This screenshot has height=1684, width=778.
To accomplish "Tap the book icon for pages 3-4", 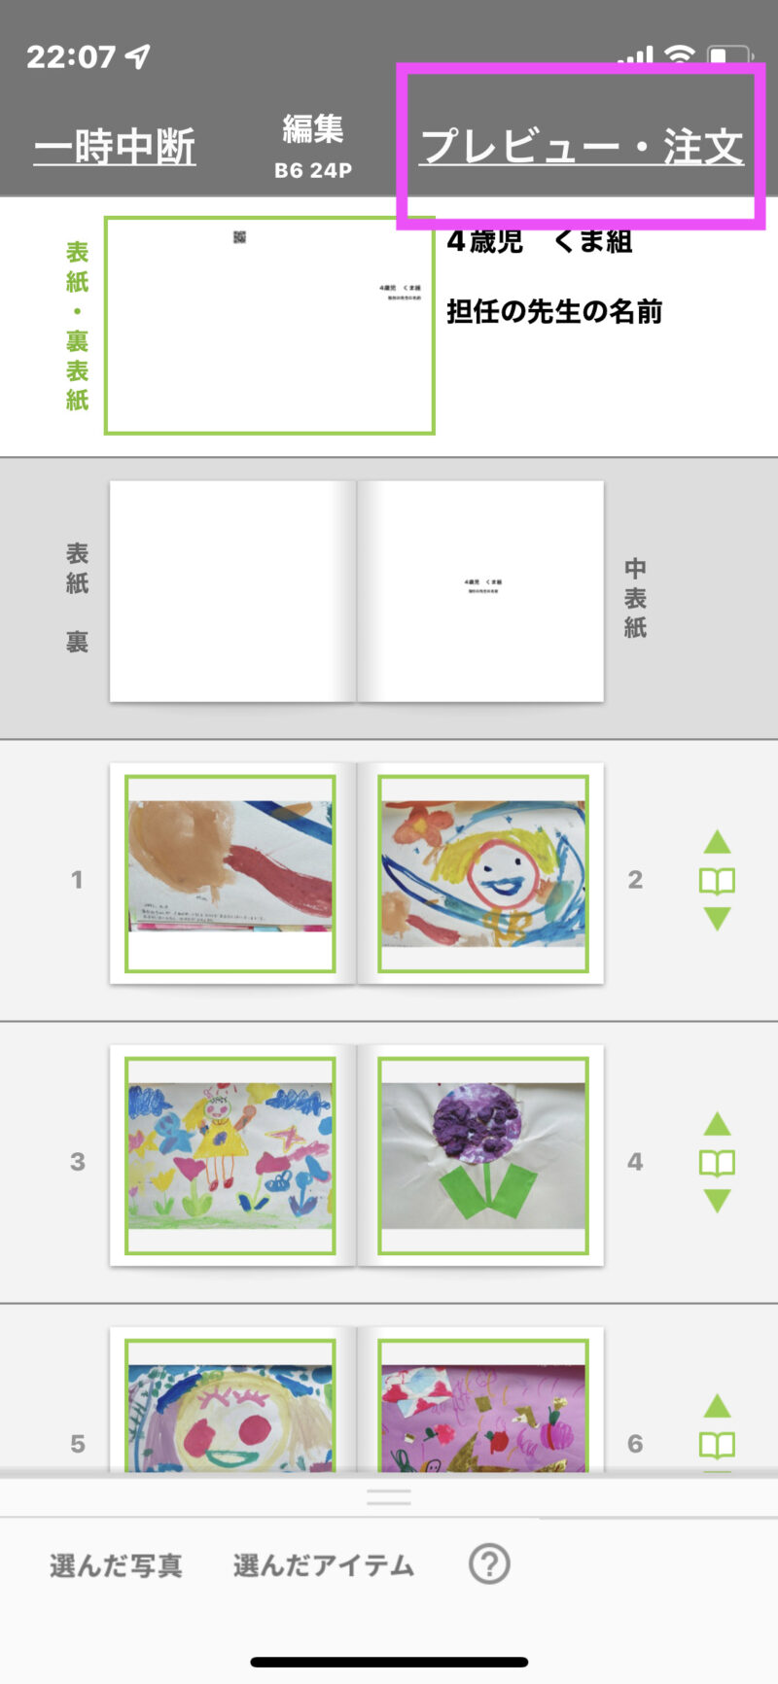I will tap(717, 1164).
